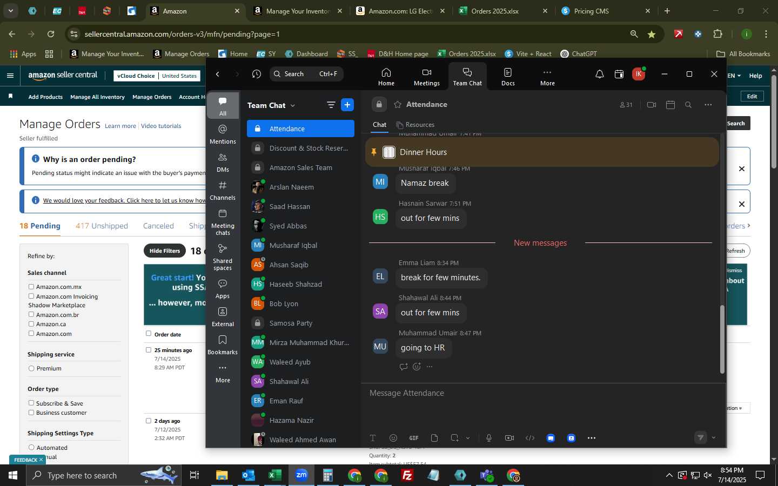Open the More menu in Zoom top bar
Screen dimensions: 778x486
pos(547,77)
